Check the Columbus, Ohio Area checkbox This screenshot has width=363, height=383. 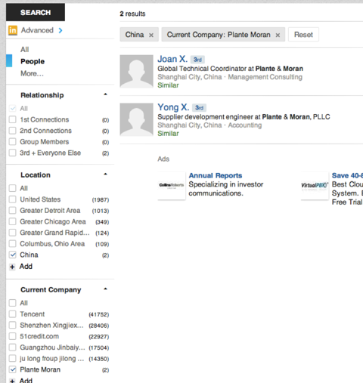click(12, 243)
